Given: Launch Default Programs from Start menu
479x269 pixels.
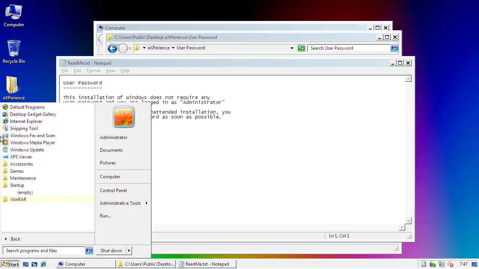Looking at the screenshot, I should pos(27,107).
